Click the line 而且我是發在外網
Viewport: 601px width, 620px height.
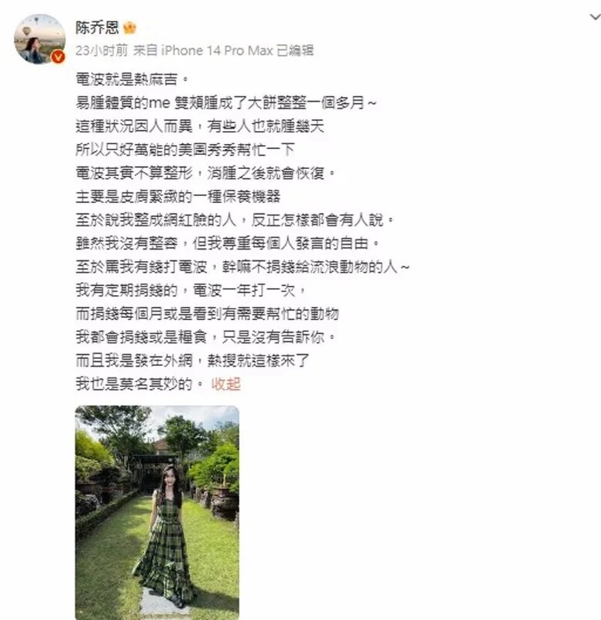point(192,360)
